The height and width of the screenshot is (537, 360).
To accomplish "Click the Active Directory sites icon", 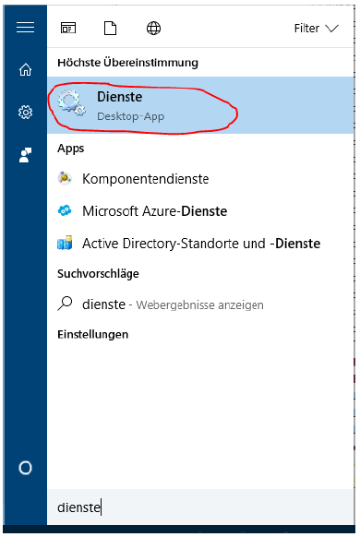I will [x=65, y=243].
